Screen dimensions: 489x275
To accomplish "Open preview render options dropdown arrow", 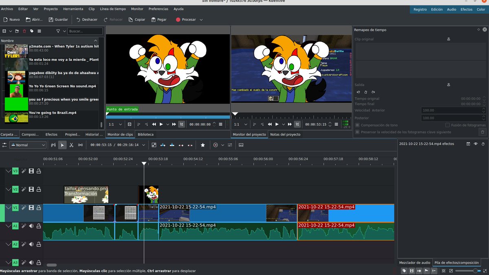I will coord(222,145).
